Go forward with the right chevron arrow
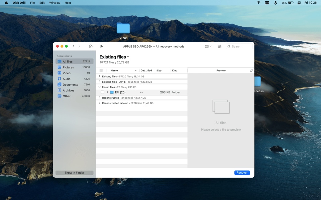Screen dimensions: 321x200 [x=79, y=46]
